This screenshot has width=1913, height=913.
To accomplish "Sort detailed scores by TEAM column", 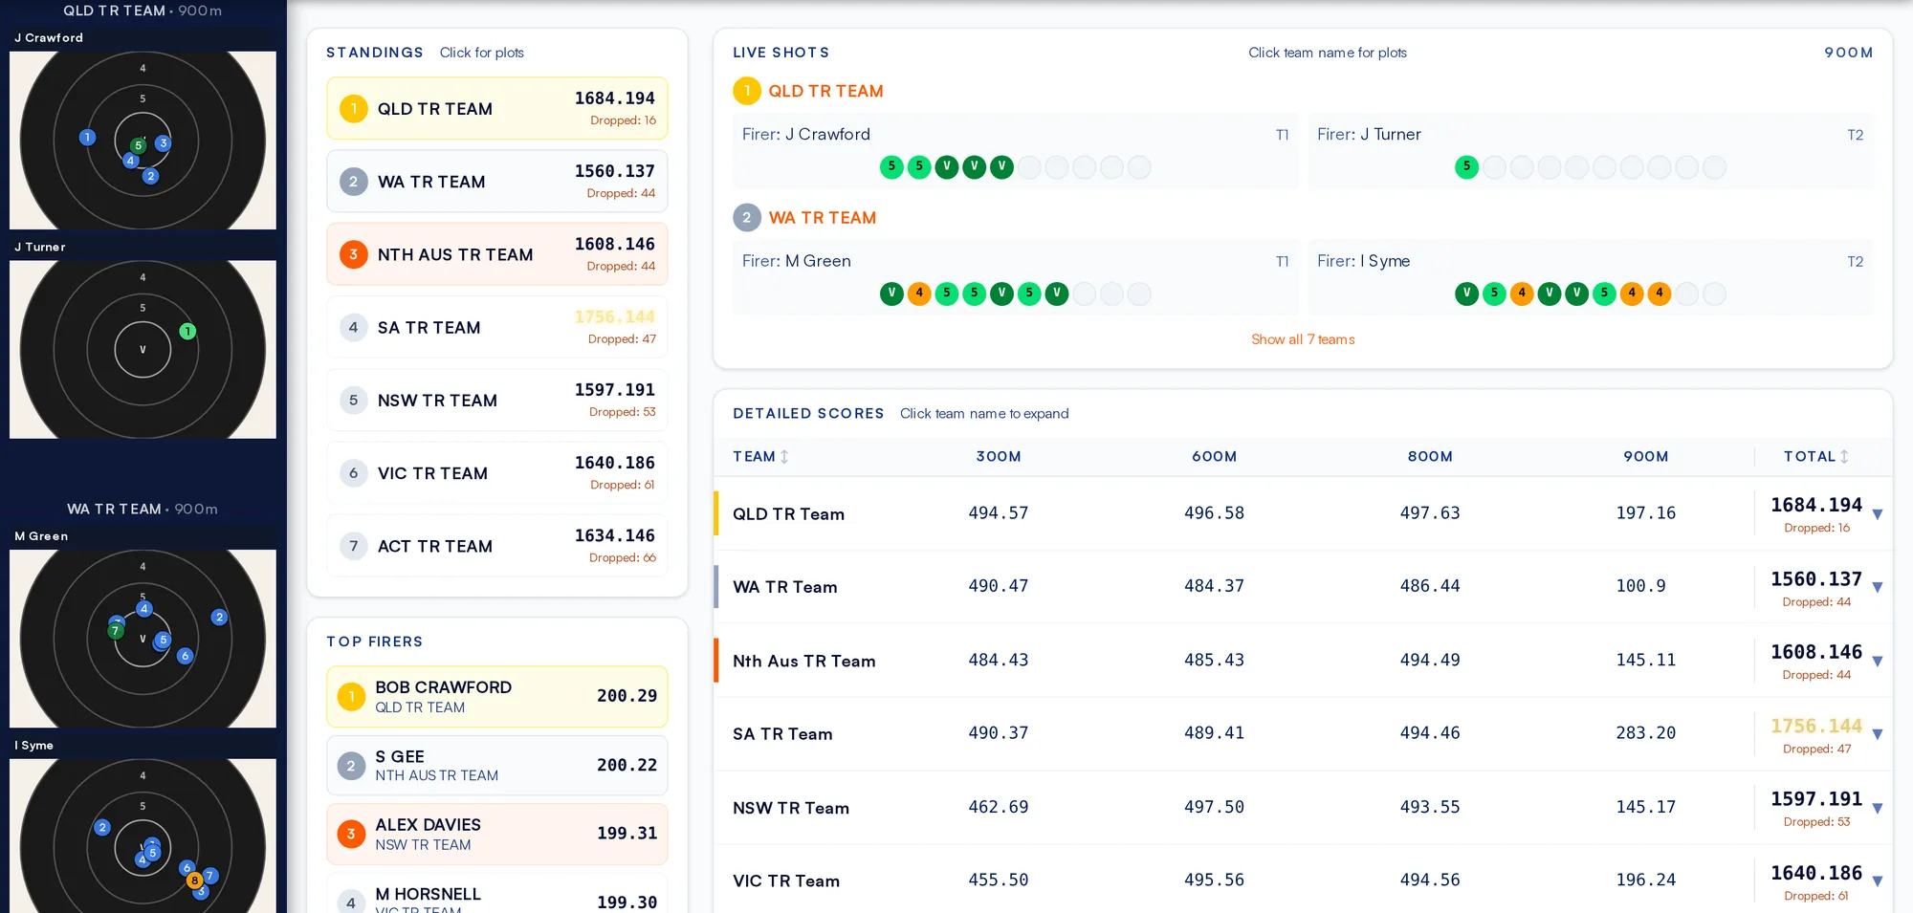I will [x=760, y=457].
